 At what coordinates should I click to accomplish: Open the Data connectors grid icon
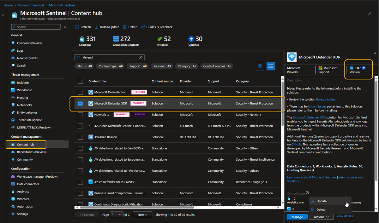tap(13, 184)
